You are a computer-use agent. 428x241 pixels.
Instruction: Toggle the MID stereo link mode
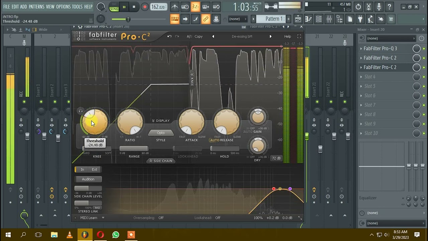(97, 208)
